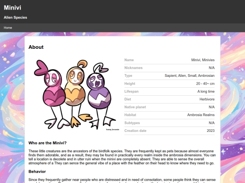
Task: Select 'Sapient, Alien, Small, Ambrosian' value
Action: [x=190, y=75]
